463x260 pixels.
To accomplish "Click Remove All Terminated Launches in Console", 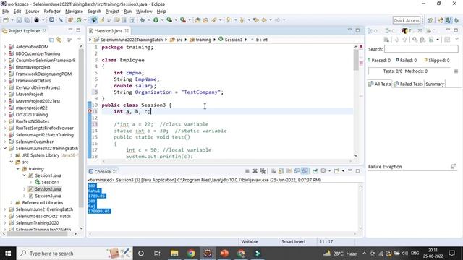I will [x=263, y=171].
